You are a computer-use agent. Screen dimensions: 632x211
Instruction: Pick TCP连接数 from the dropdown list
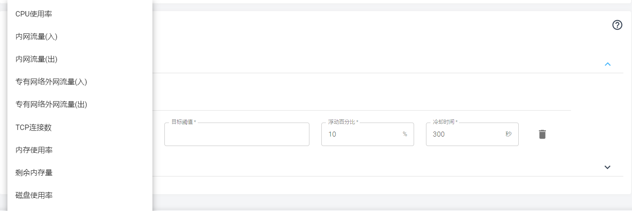[80, 128]
